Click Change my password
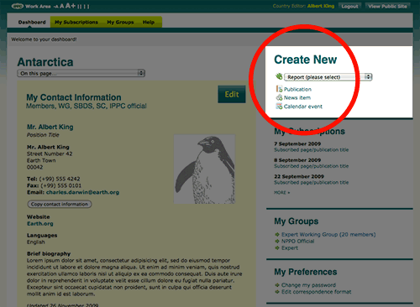Image resolution: width=420 pixels, height=307 pixels. [308, 285]
